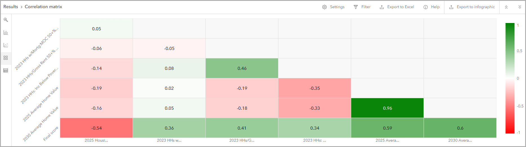The width and height of the screenshot is (526, 147).
Task: Switch to the scatterplot view
Action: (6, 45)
